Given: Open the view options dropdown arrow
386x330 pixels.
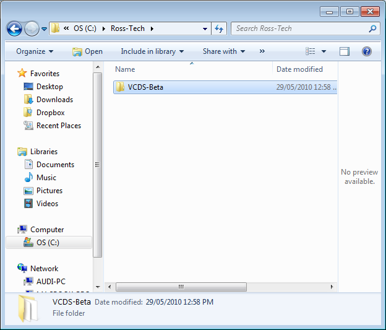Looking at the screenshot, I should click(x=324, y=51).
